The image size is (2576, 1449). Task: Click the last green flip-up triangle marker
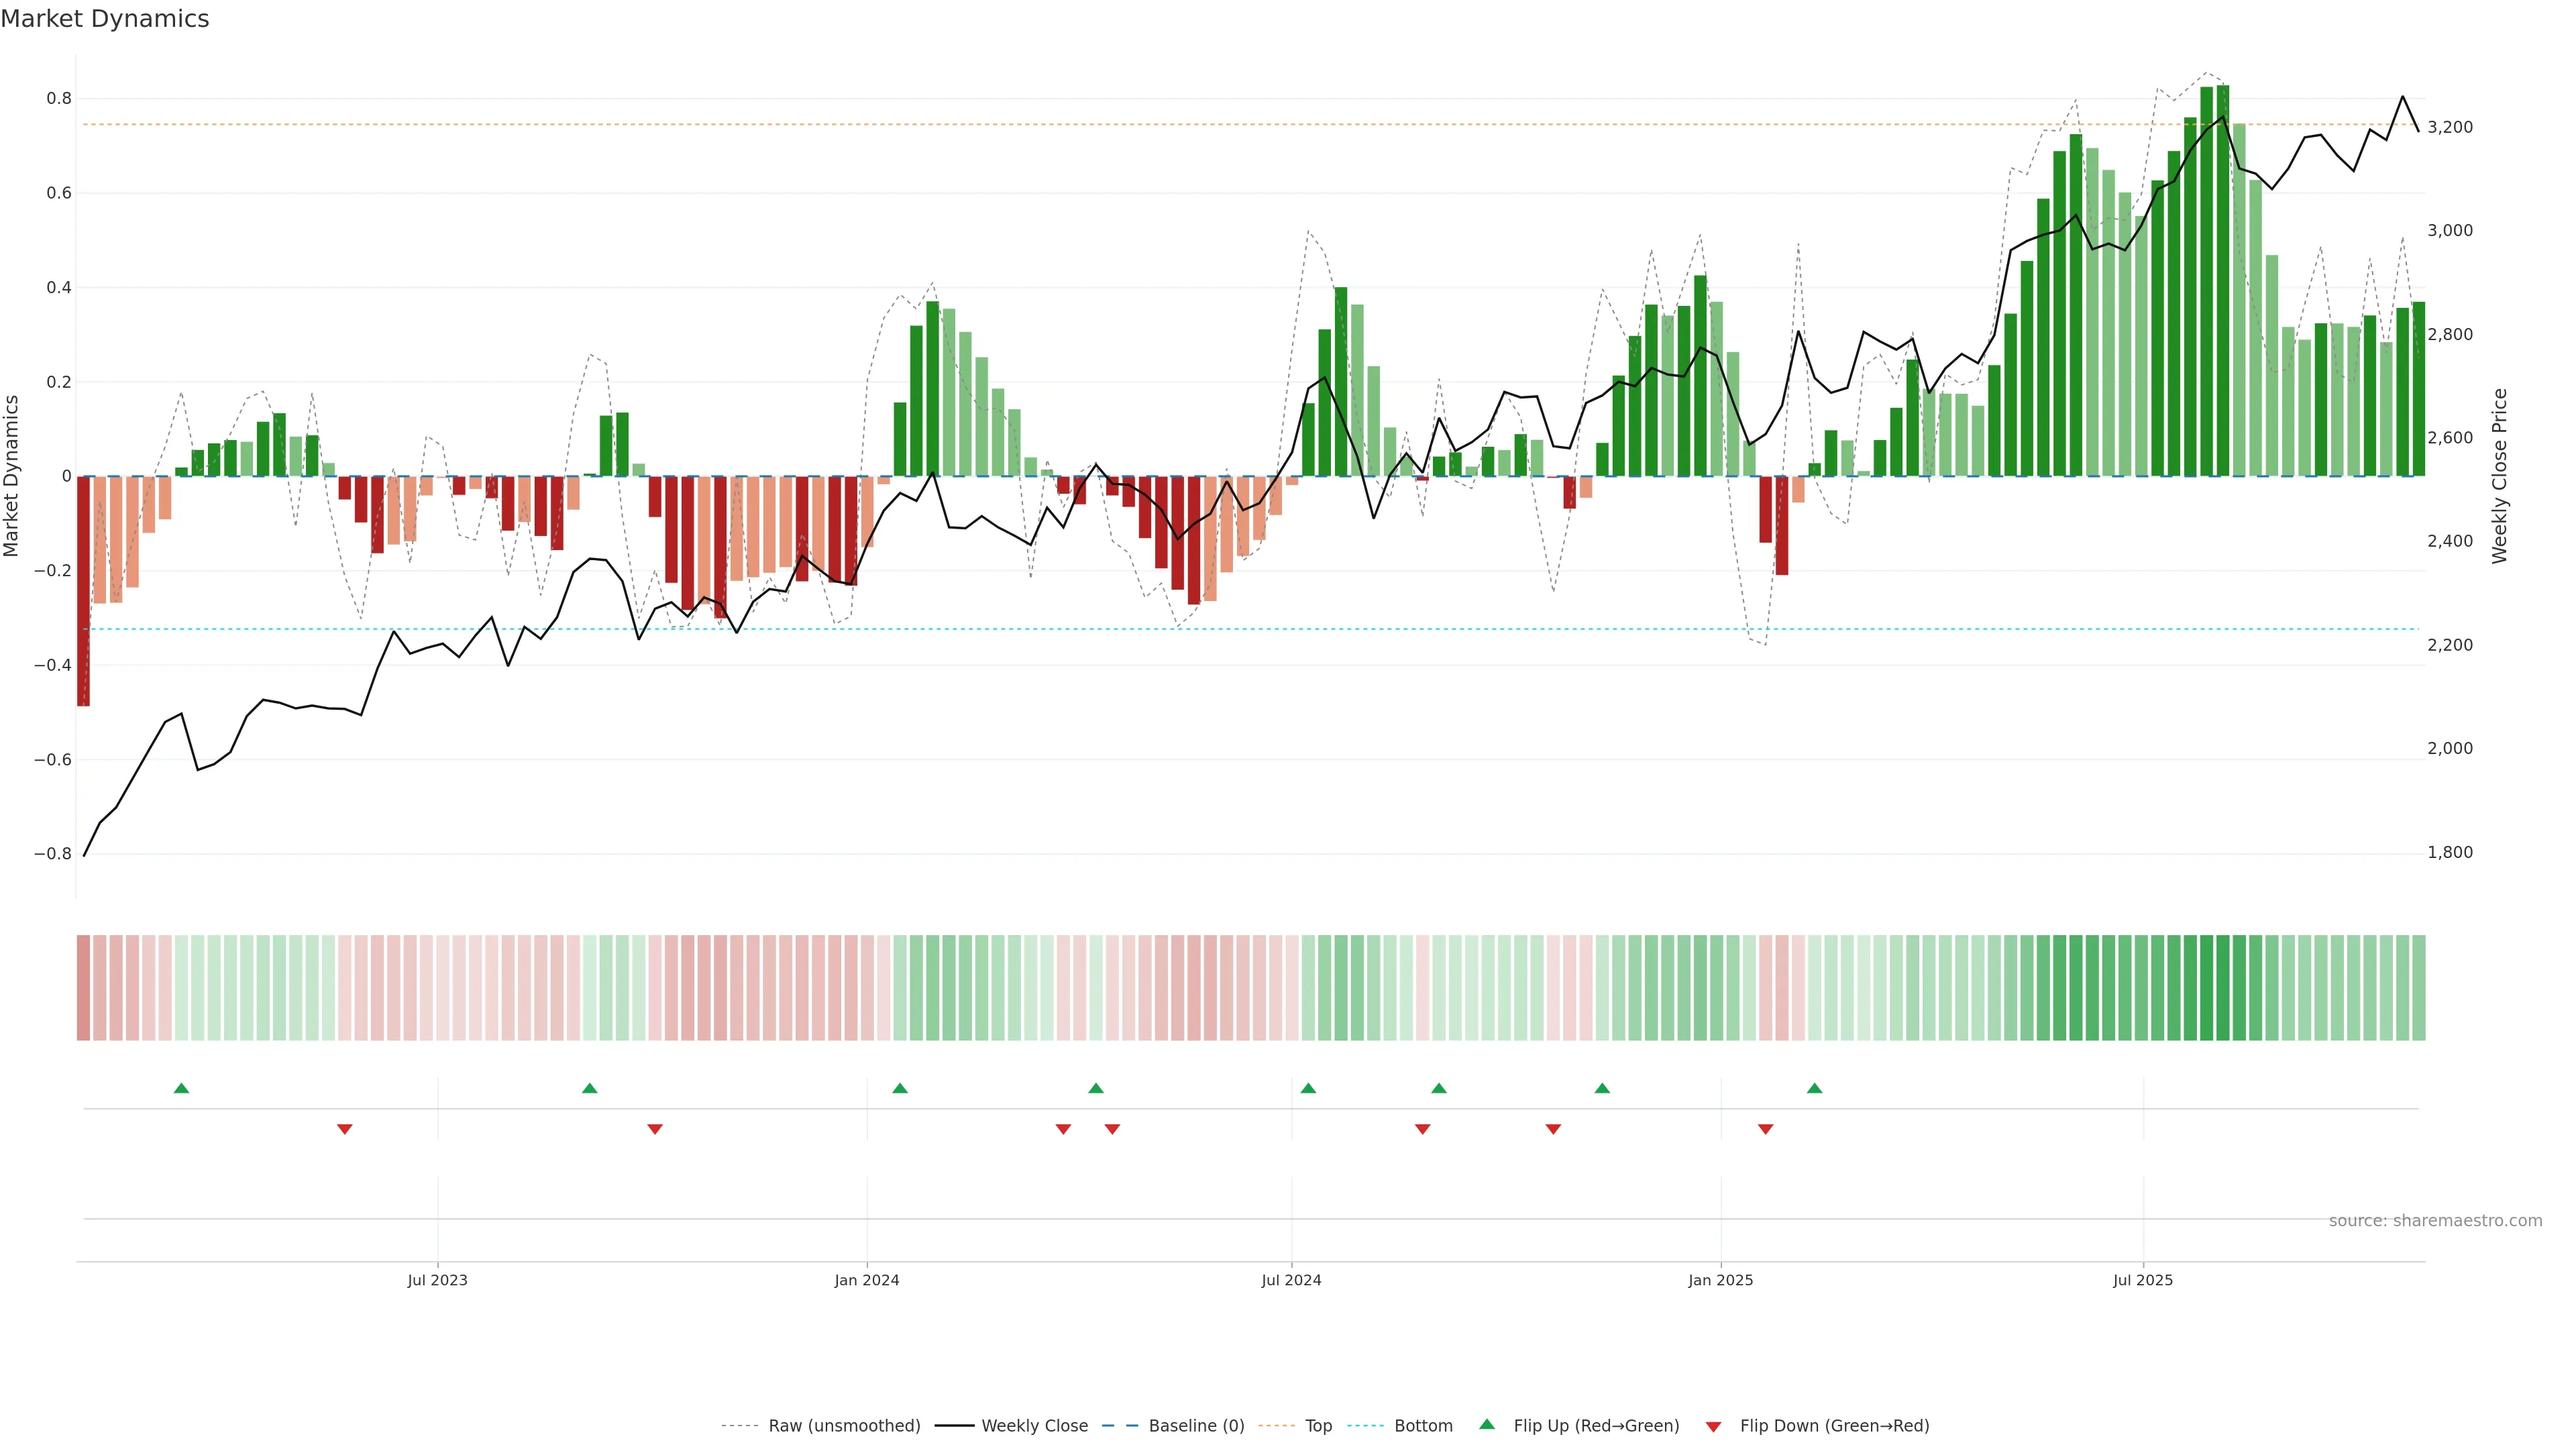coord(1814,1088)
